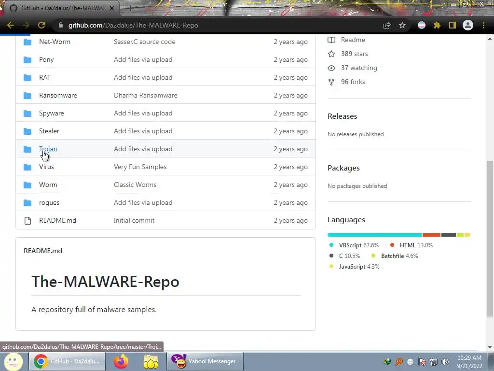The width and height of the screenshot is (494, 371).
Task: Open a new tab with plus
Action: pyautogui.click(x=130, y=9)
